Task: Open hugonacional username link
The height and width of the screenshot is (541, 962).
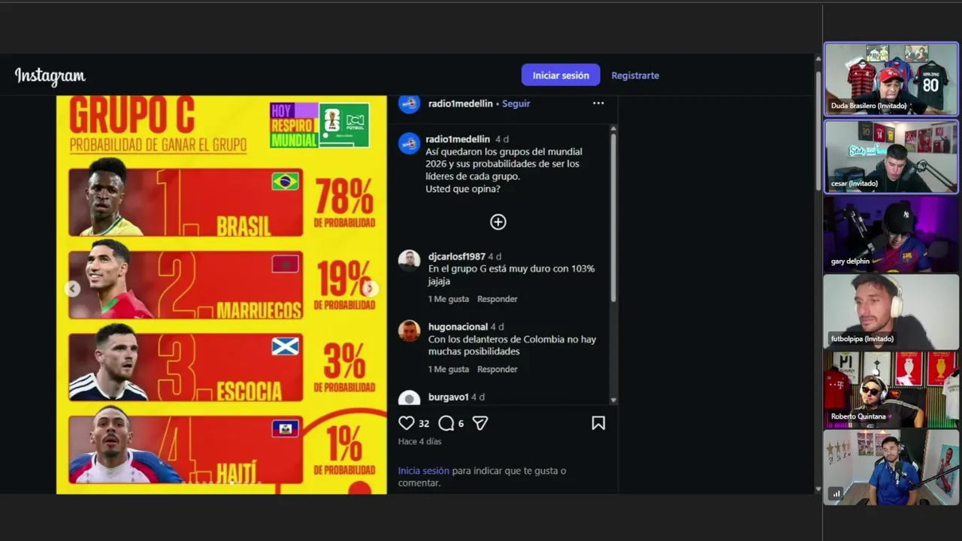Action: [x=458, y=327]
